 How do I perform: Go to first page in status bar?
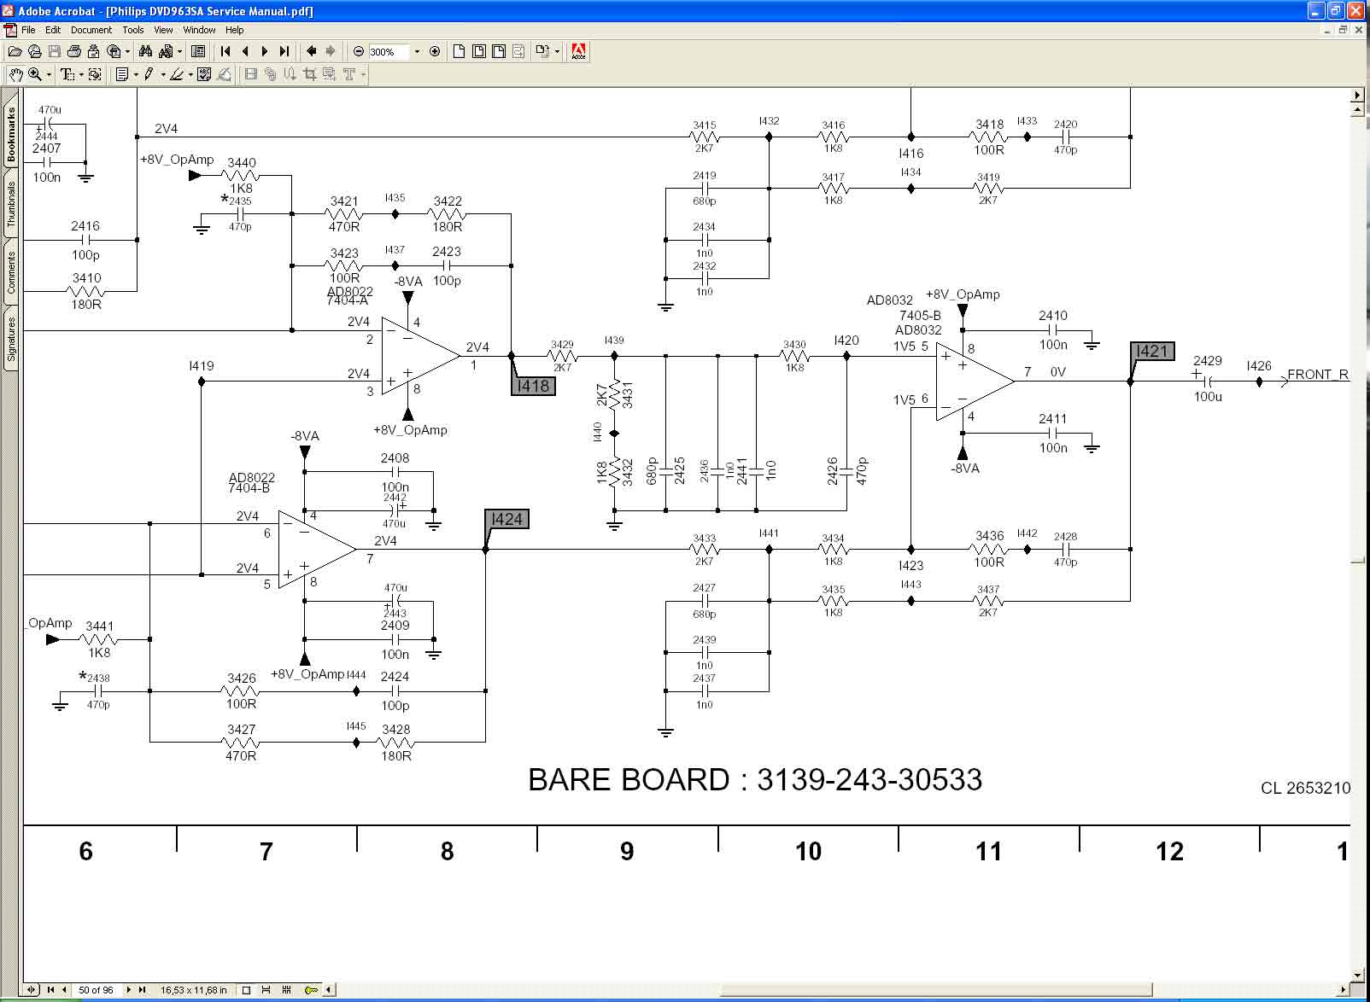50,990
